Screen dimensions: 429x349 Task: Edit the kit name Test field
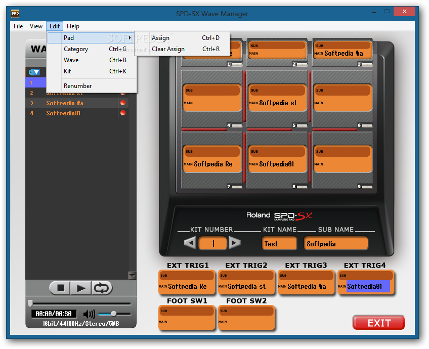click(279, 243)
